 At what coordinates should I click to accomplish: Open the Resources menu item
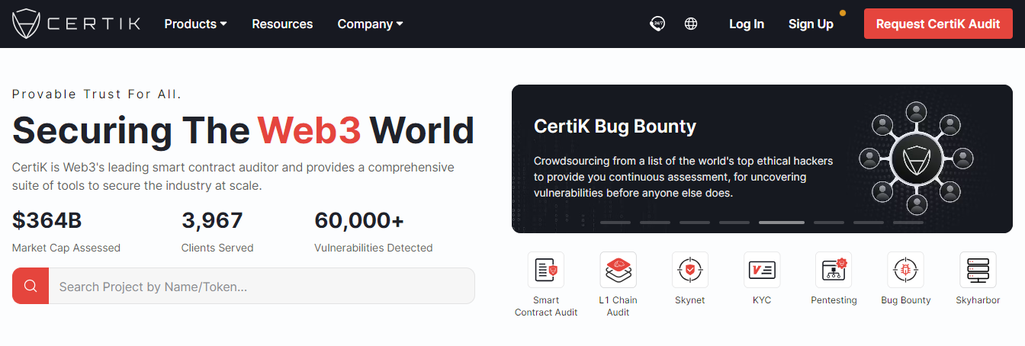point(282,24)
